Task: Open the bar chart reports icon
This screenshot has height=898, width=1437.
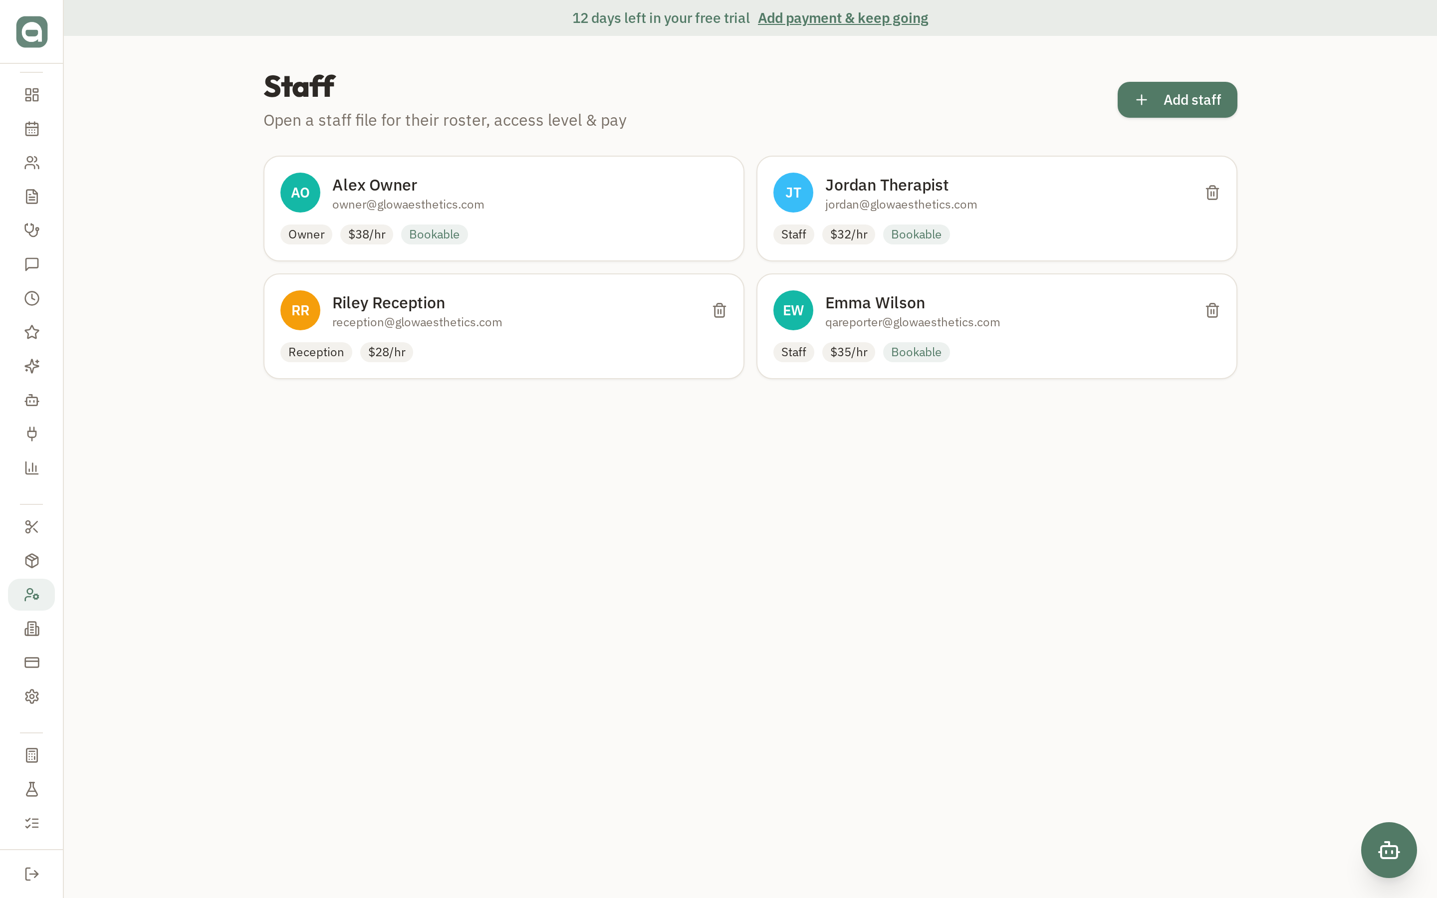Action: [31, 468]
